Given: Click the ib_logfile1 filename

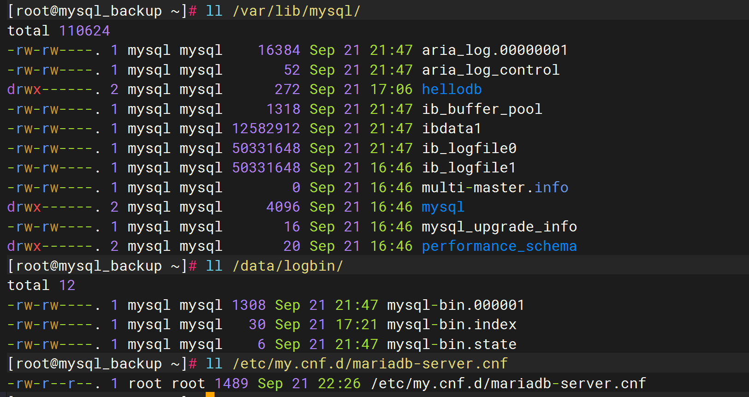Looking at the screenshot, I should 469,167.
